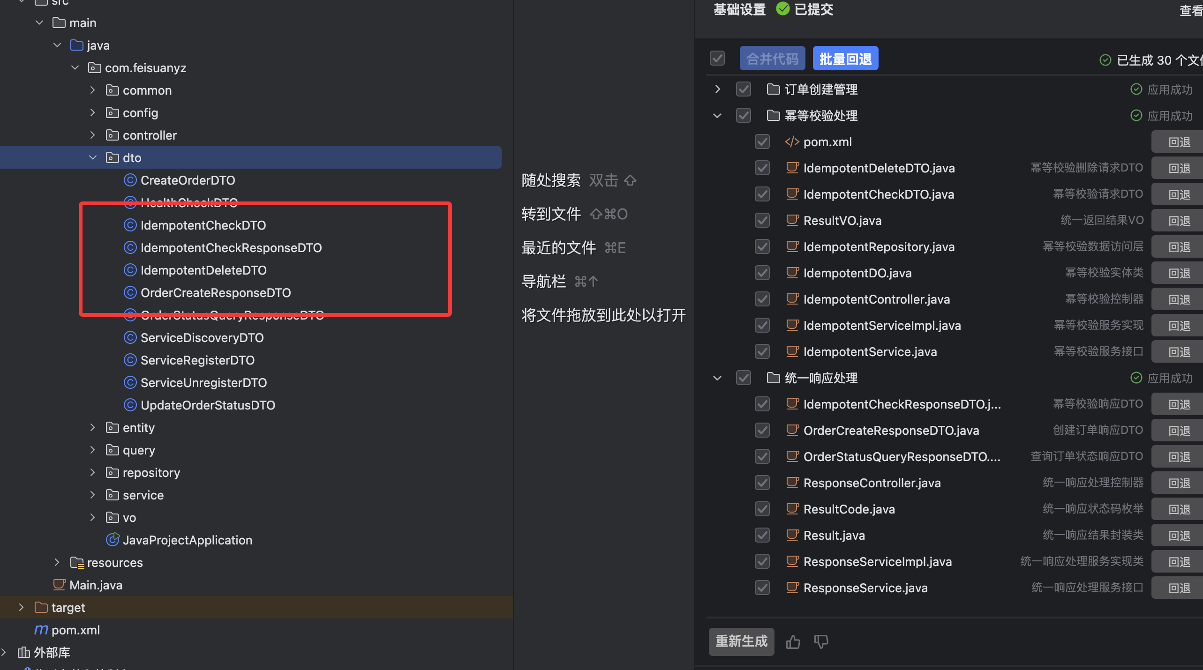Click the Maven pom.xml file icon
This screenshot has width=1203, height=670.
click(41, 630)
